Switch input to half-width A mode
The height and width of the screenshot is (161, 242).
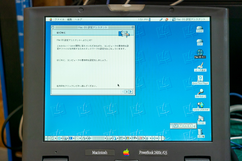coord(191,126)
